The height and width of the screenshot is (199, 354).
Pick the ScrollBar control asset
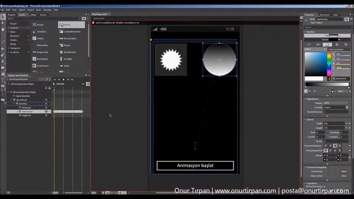coord(66,59)
